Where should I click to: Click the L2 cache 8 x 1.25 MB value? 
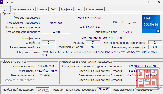pyautogui.click(x=142, y=75)
